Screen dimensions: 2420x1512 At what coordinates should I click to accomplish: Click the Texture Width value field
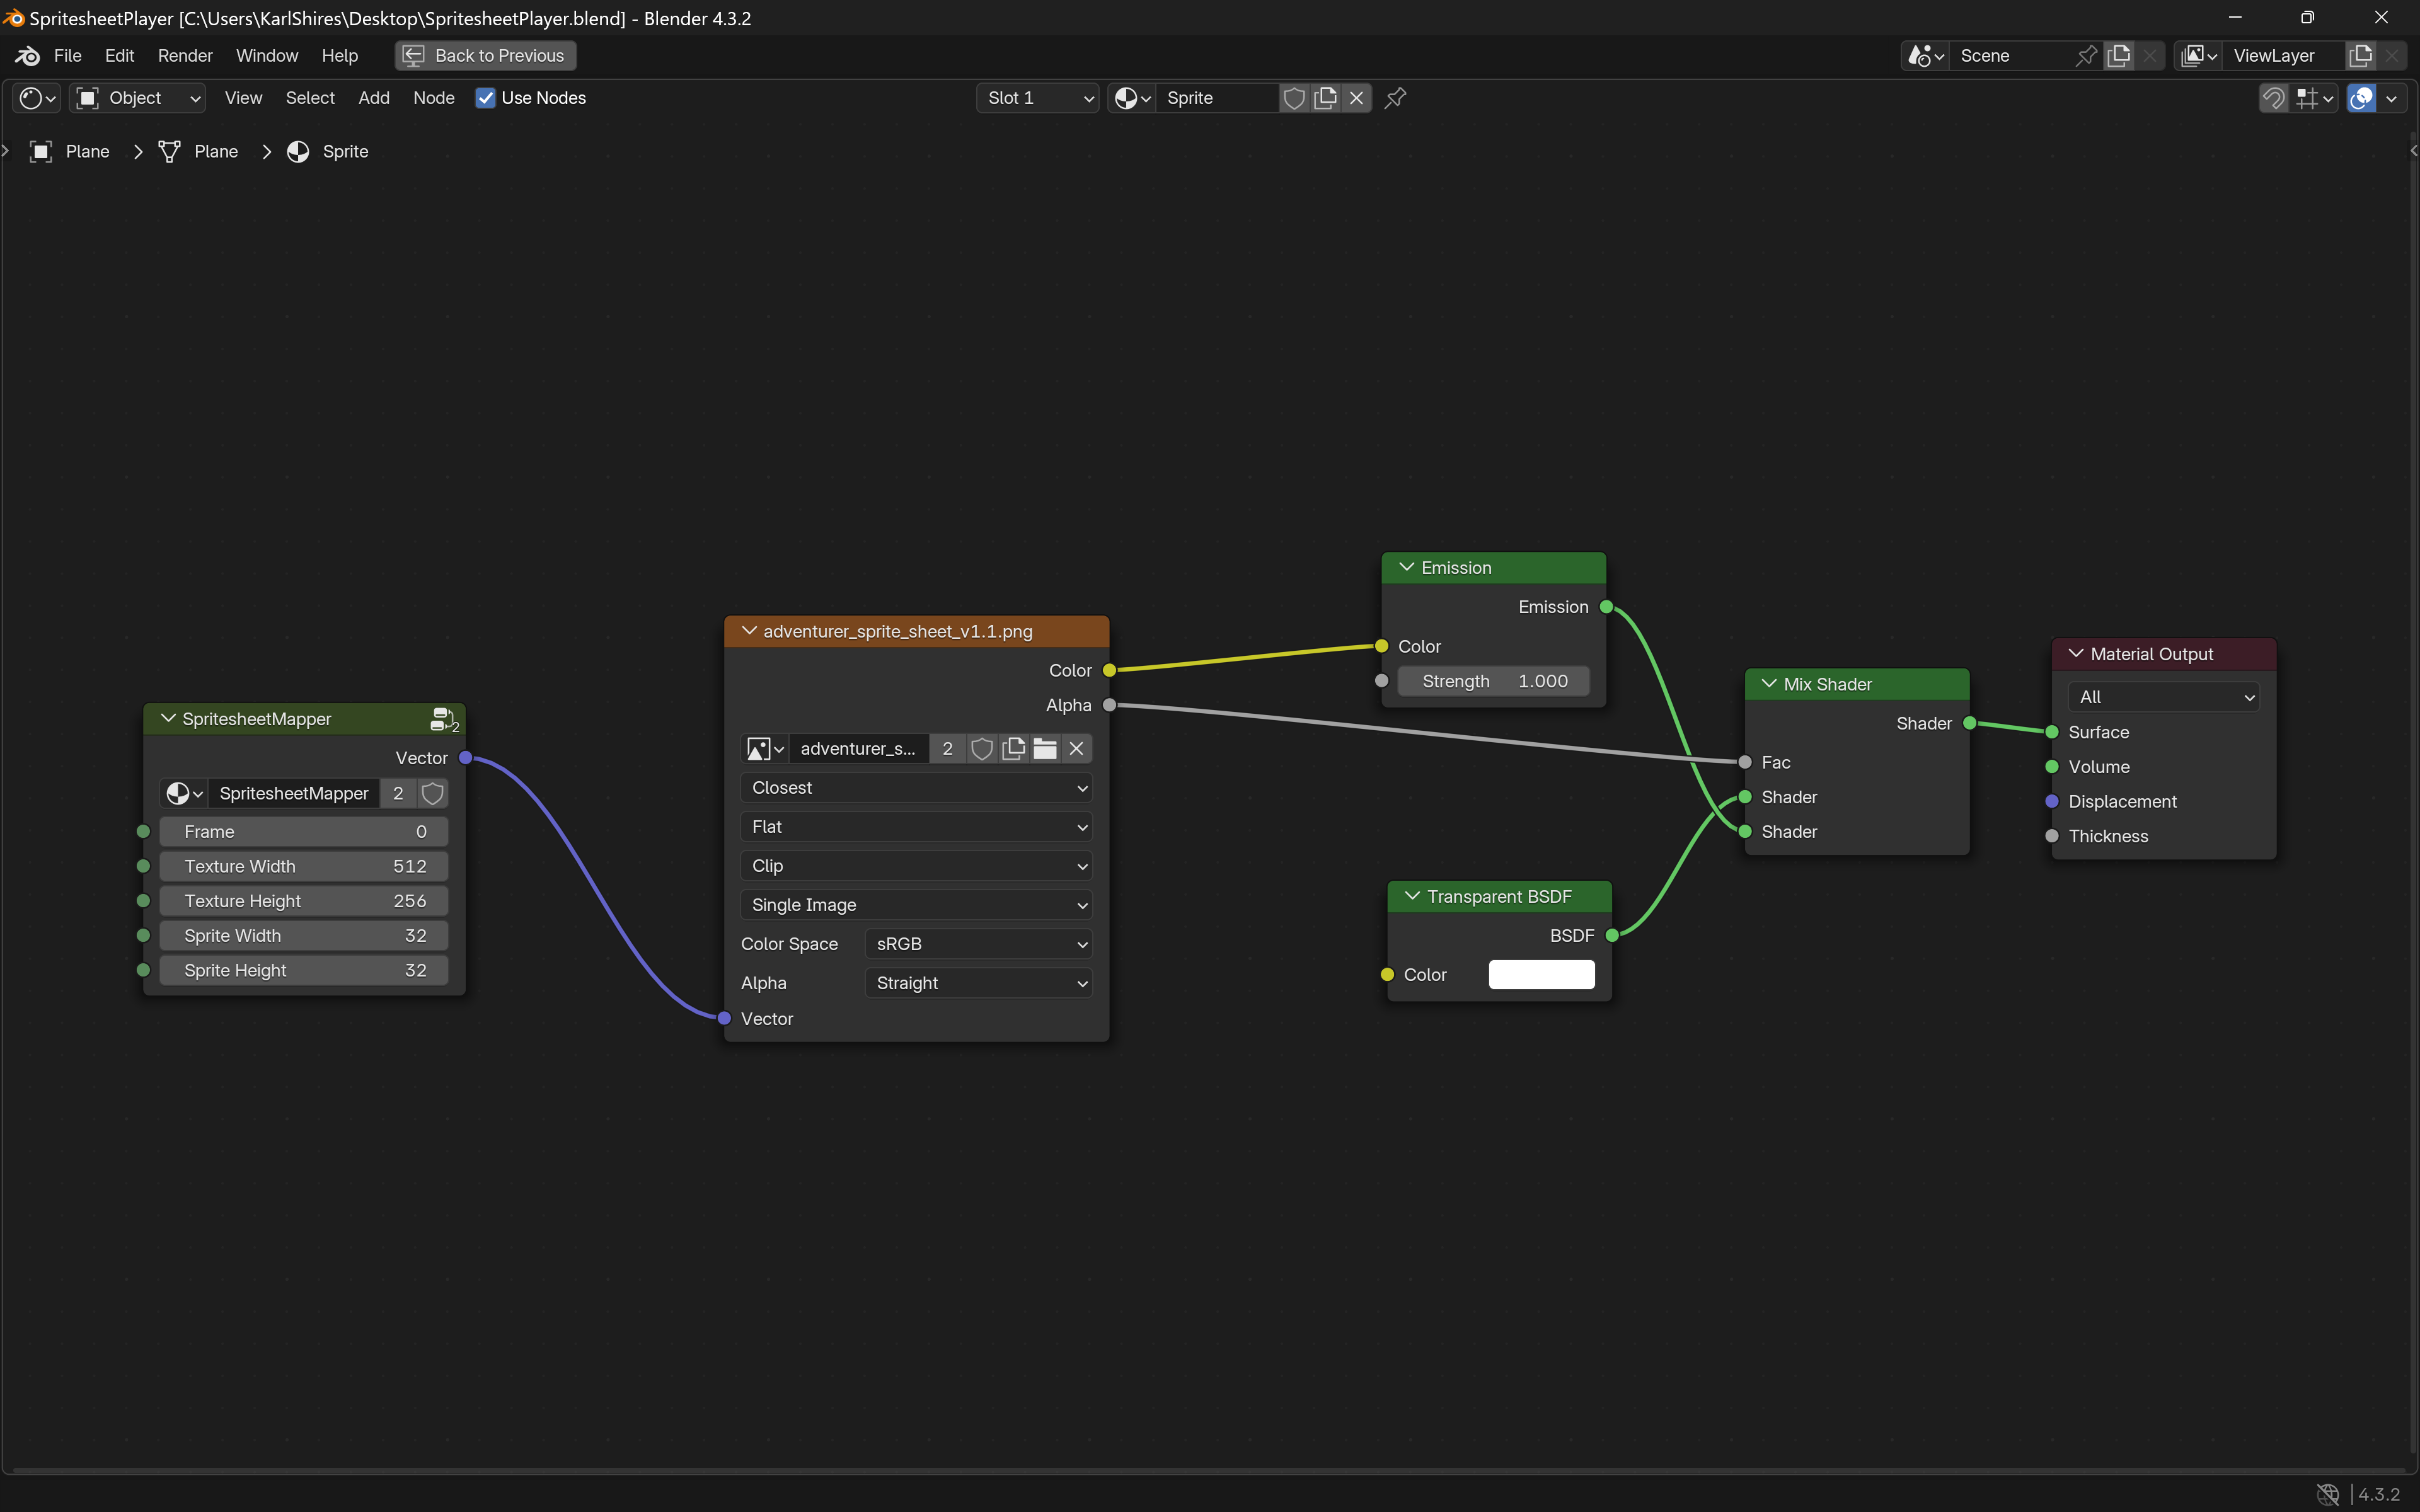(x=304, y=867)
